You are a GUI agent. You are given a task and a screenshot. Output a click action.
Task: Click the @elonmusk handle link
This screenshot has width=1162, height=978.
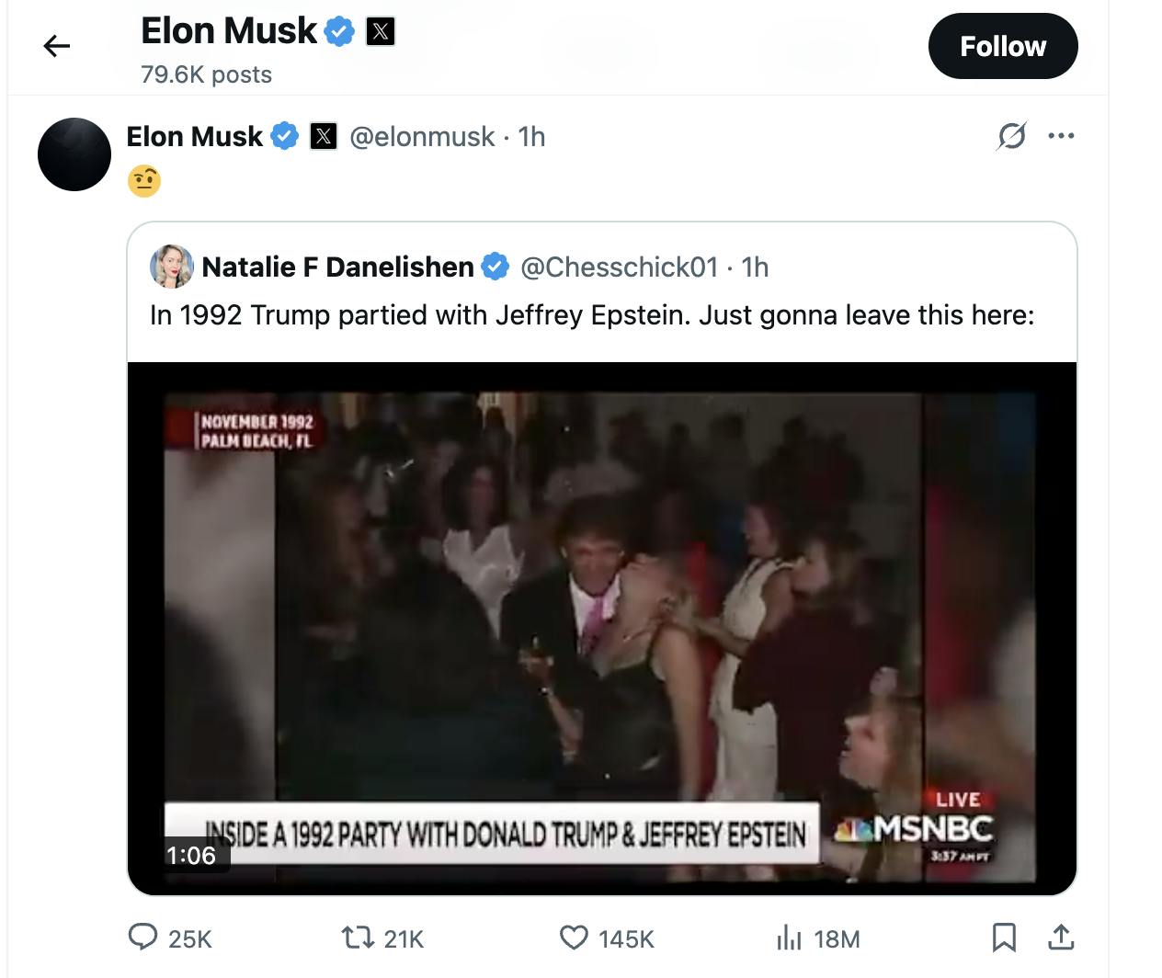(x=422, y=137)
